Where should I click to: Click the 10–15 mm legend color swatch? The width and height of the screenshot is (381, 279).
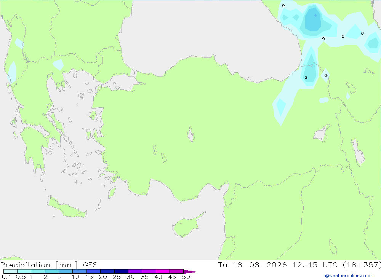(80, 271)
